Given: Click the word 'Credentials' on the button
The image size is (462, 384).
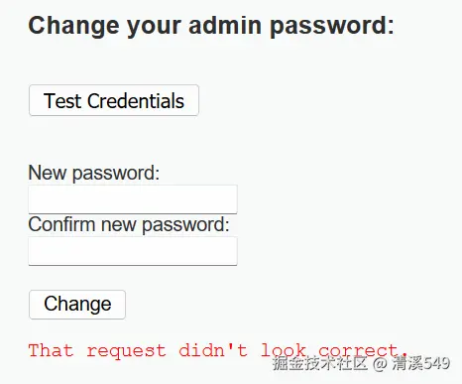Looking at the screenshot, I should coord(136,100).
